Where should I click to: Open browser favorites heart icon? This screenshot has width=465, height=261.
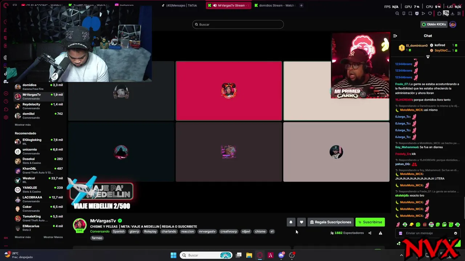430,13
